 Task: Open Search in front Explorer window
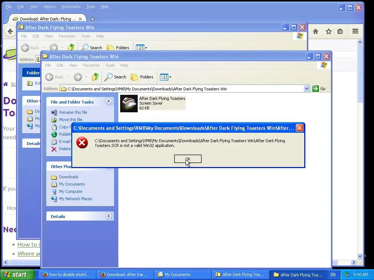(x=115, y=77)
